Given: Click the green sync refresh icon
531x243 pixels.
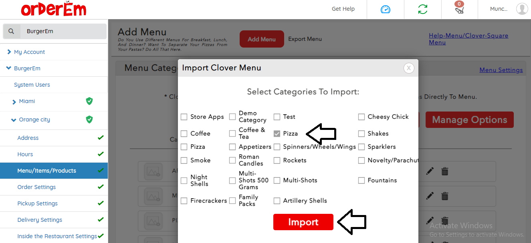Looking at the screenshot, I should (422, 9).
